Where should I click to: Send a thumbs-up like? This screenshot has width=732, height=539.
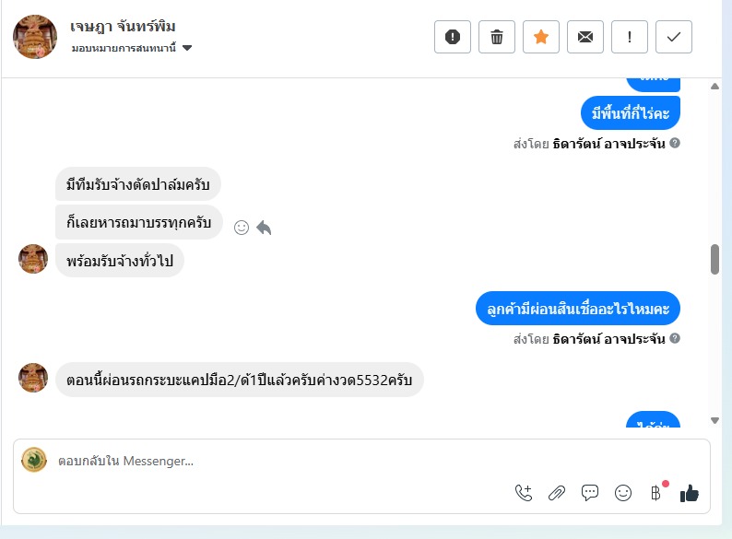pos(690,494)
